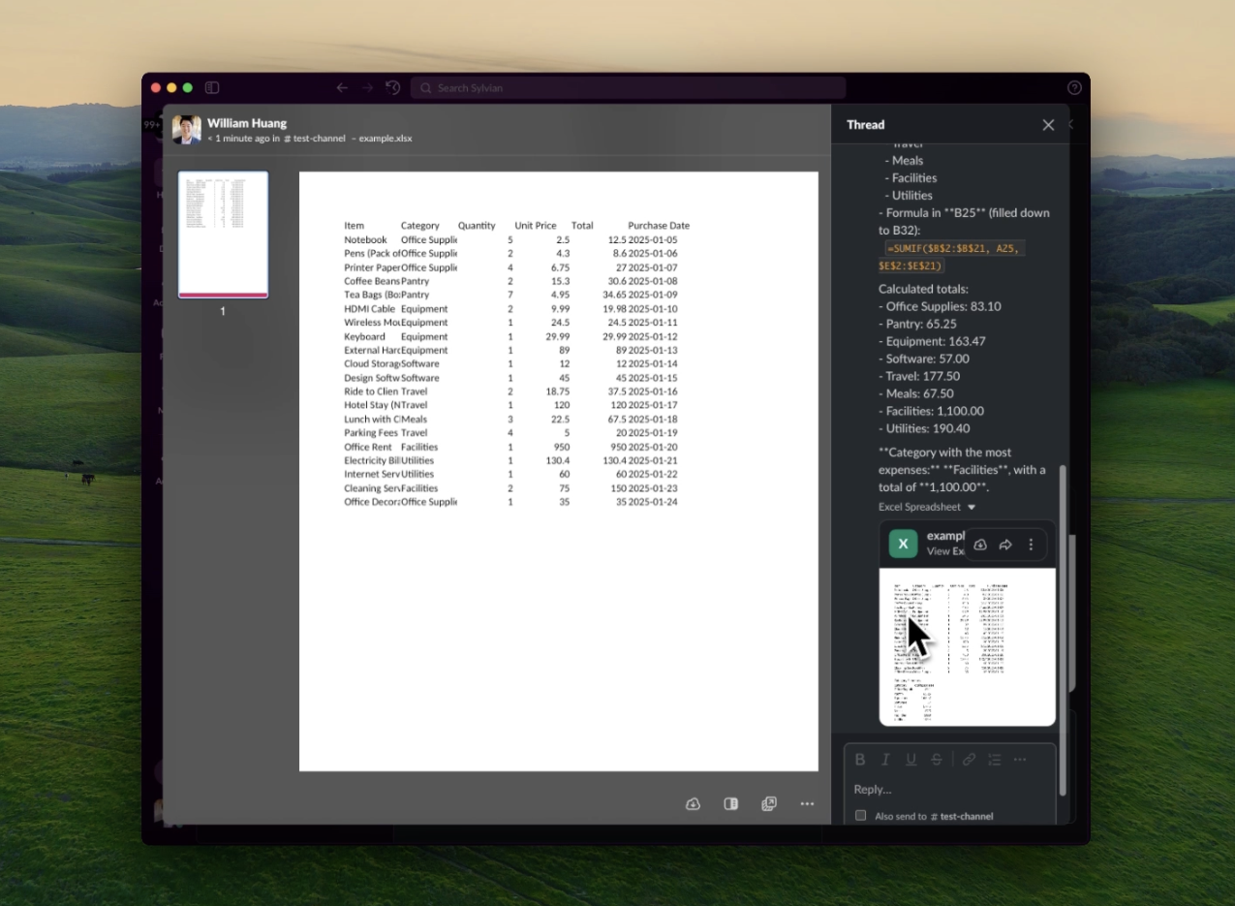
Task: Toggle strikethrough formatting in the reply composer
Action: [x=936, y=759]
